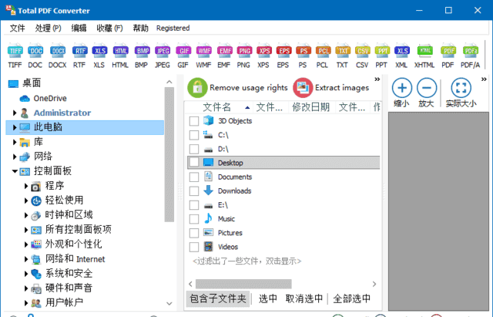Select the PCL conversion icon
The height and width of the screenshot is (317, 493).
point(324,51)
